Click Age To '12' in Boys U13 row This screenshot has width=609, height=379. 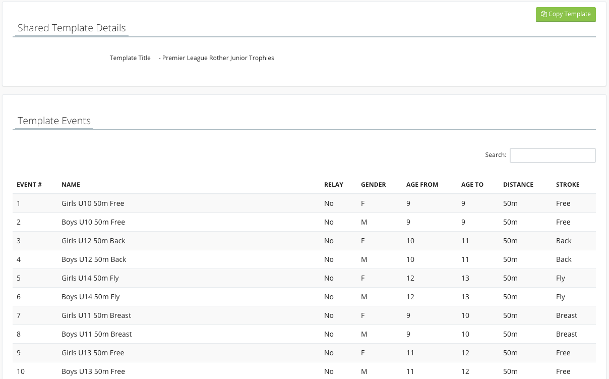point(465,371)
